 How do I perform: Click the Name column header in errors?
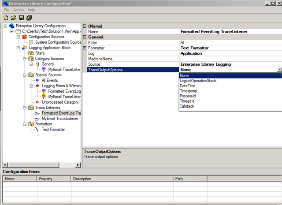20,179
